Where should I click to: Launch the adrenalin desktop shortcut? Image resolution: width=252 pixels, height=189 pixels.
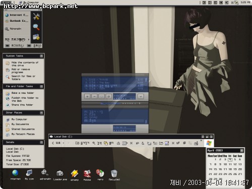pyautogui.click(x=45, y=175)
